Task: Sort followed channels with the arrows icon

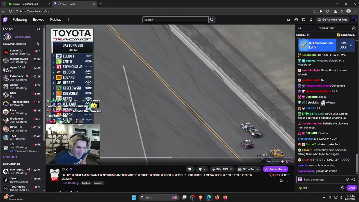Action: [38, 44]
